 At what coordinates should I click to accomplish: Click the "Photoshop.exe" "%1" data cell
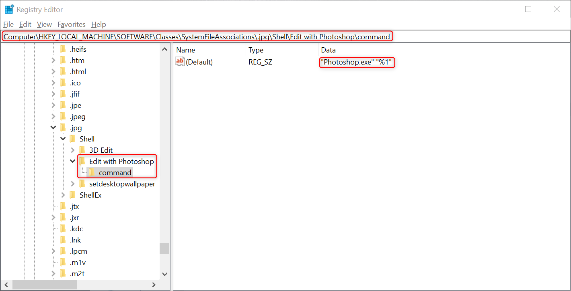(357, 62)
